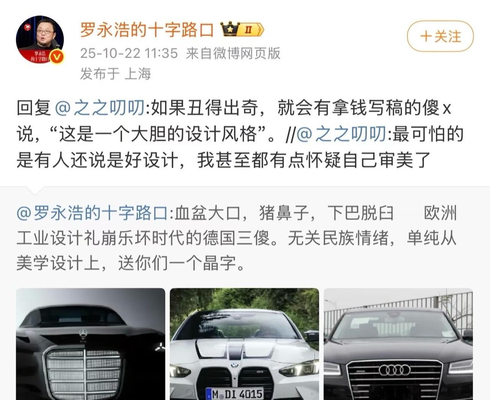490x400 pixels.
Task: Tap the crown membership level II badge
Action: (242, 29)
